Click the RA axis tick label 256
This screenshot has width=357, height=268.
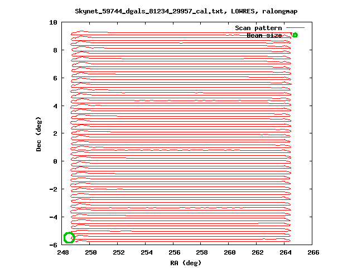point(174,252)
